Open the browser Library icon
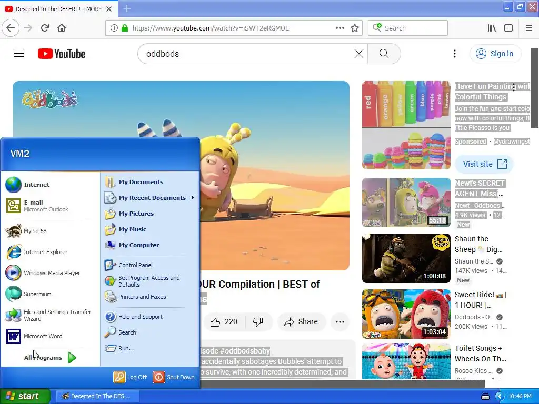539x404 pixels. pyautogui.click(x=492, y=28)
